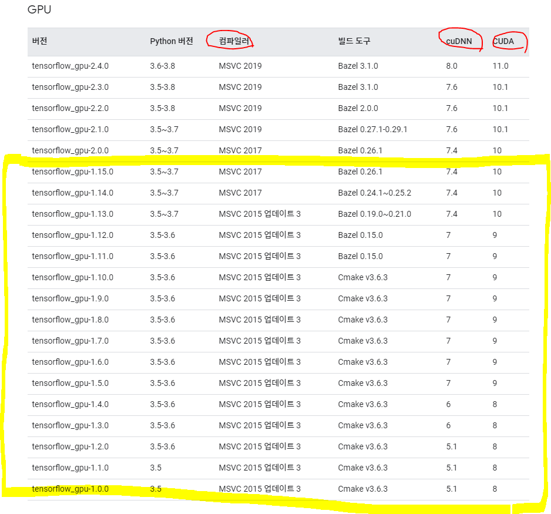Click cuDNN 6 in the tensorflow_gpu-1.4.0 row
551x514 pixels.
448,404
